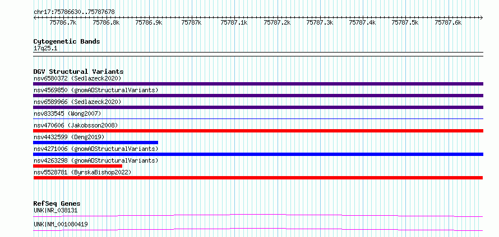Open the nsv833545 (Wong2007) variant label
The image size is (499, 237).
(67, 113)
